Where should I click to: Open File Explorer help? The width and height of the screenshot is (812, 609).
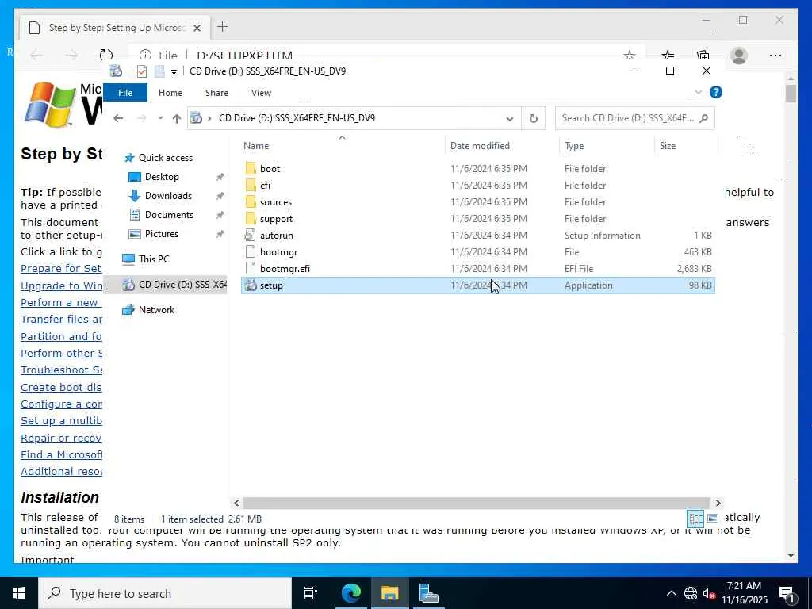716,92
